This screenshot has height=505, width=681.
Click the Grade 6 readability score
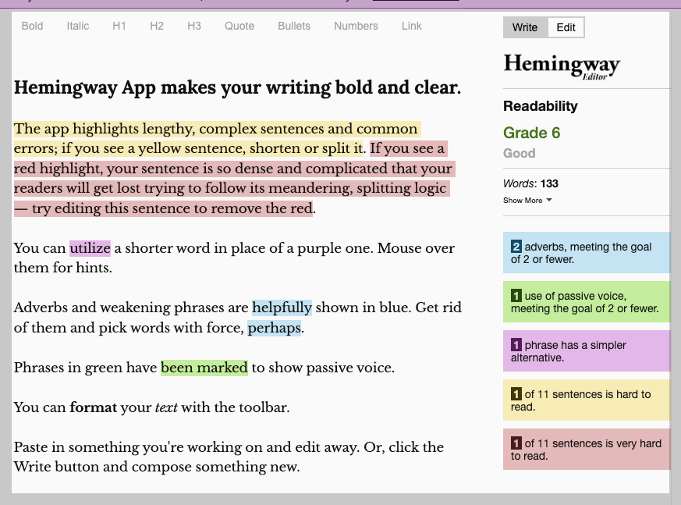pyautogui.click(x=531, y=133)
